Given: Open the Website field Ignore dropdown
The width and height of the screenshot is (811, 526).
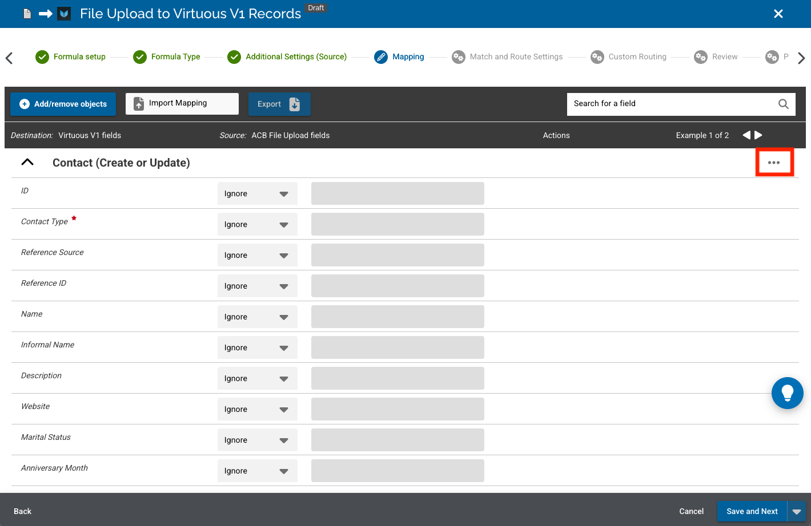Looking at the screenshot, I should pyautogui.click(x=258, y=409).
